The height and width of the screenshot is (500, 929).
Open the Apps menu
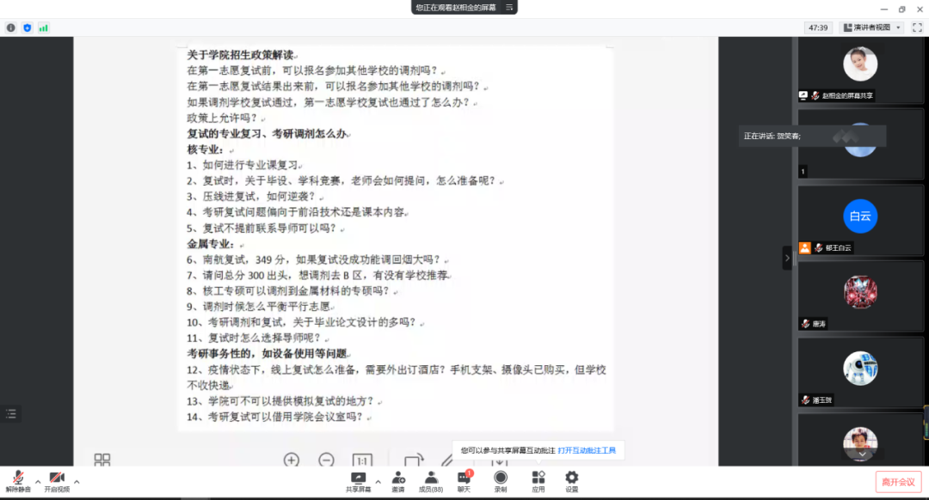coord(538,480)
